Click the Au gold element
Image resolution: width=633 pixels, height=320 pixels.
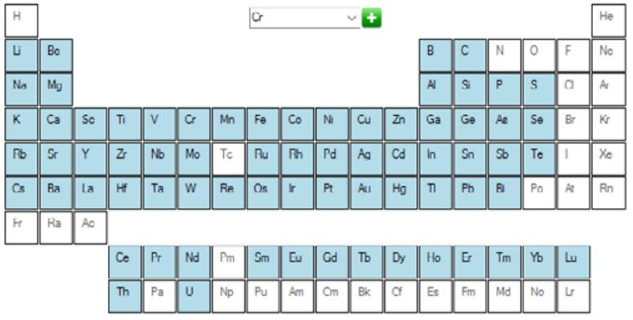coord(366,193)
